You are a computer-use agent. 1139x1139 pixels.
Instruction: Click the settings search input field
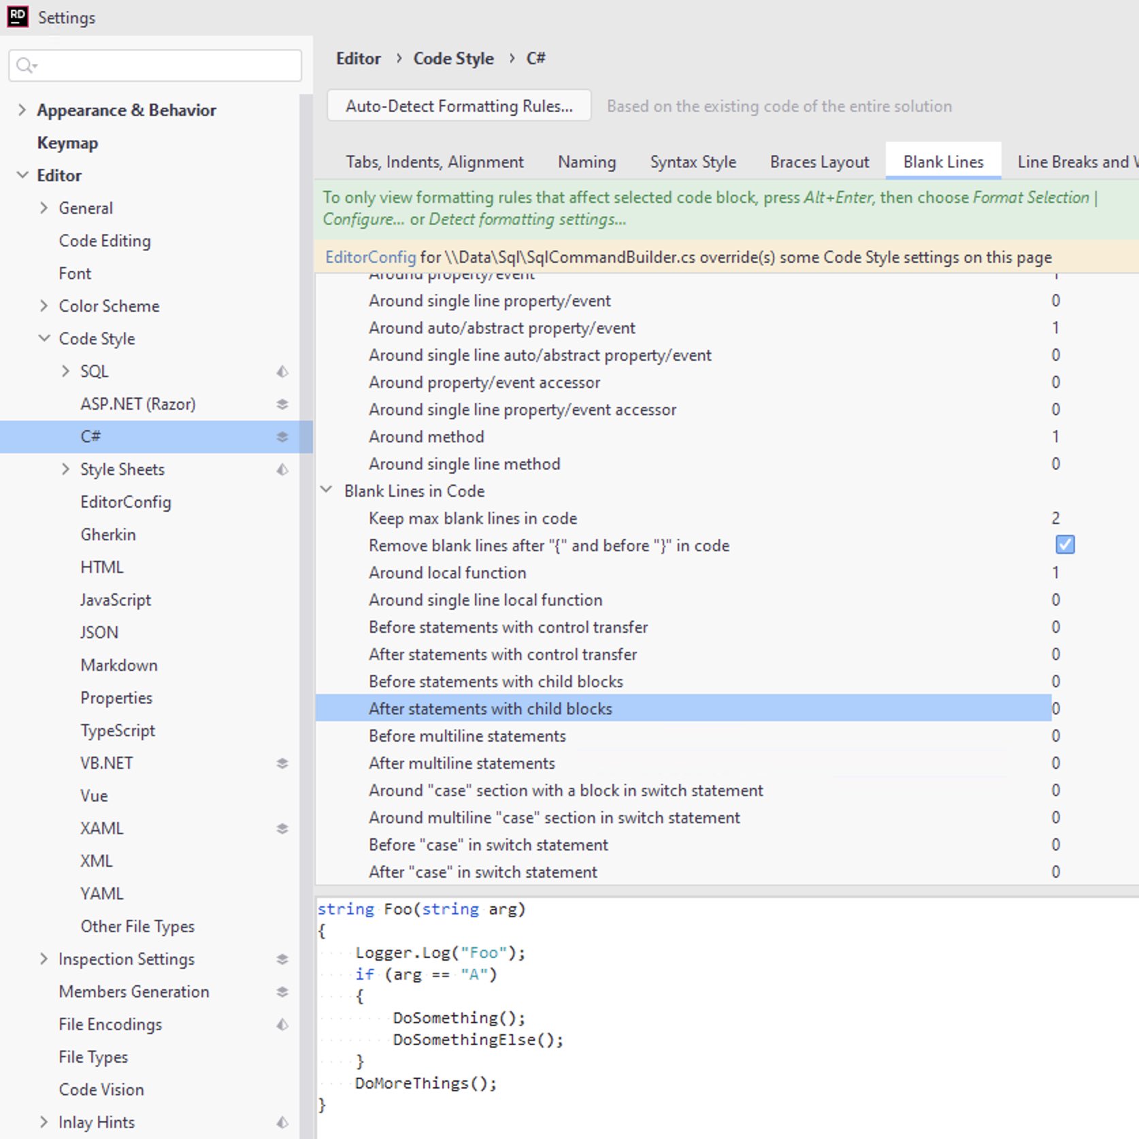coord(155,65)
